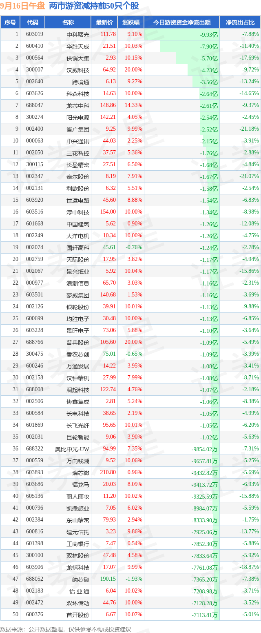Click the 净流出占比 column header
This screenshot has height=633, width=261.
240,22
